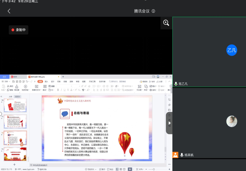Click the 总结与寄语 slide title text
Viewport: 246px width, 171px height.
click(81, 113)
